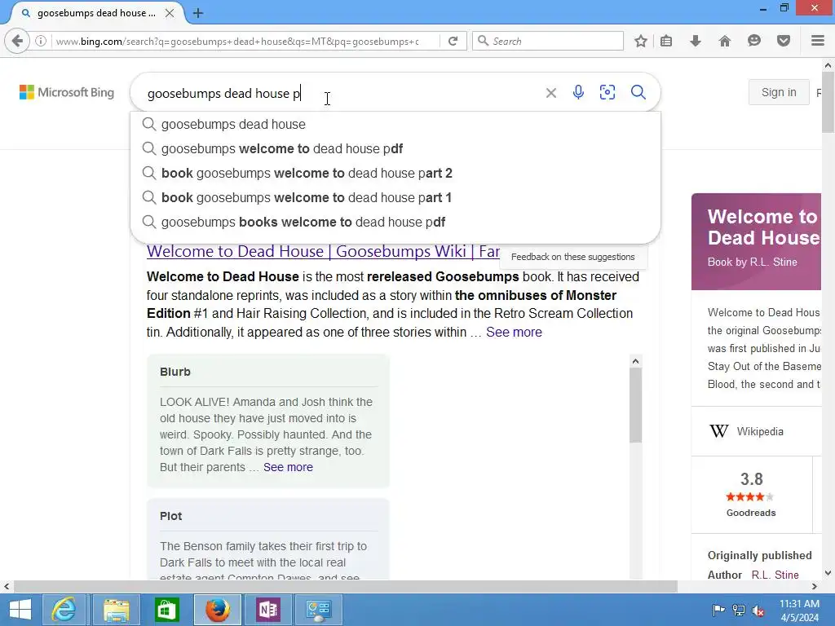Clear the Bing search box text

[x=551, y=93]
